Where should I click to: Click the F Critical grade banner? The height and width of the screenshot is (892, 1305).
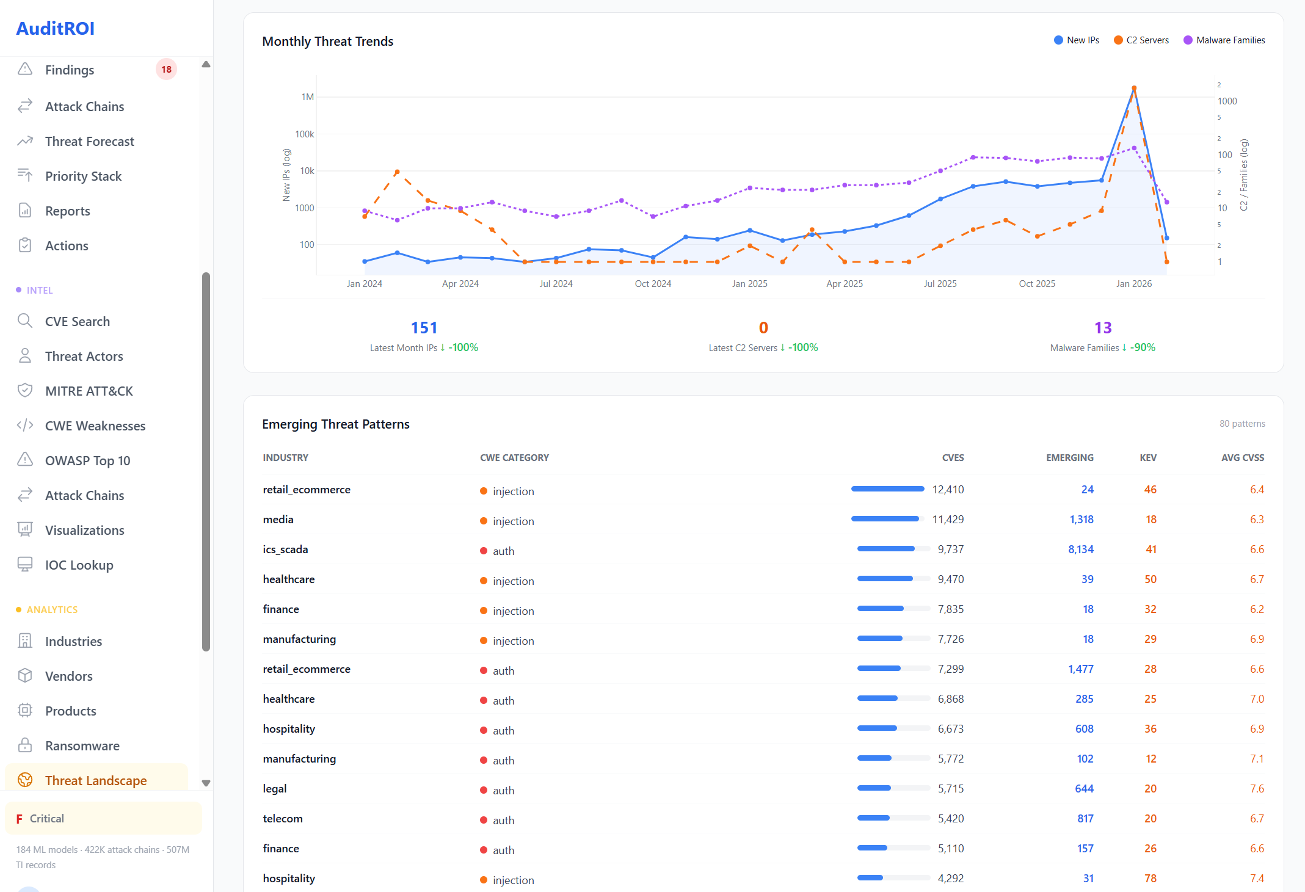point(103,818)
